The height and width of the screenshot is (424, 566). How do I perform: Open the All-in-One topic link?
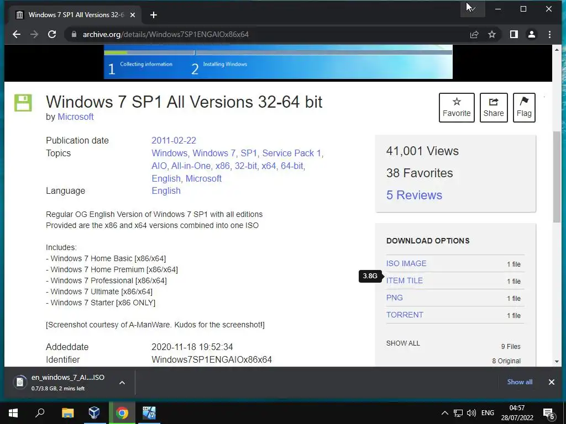pos(191,166)
